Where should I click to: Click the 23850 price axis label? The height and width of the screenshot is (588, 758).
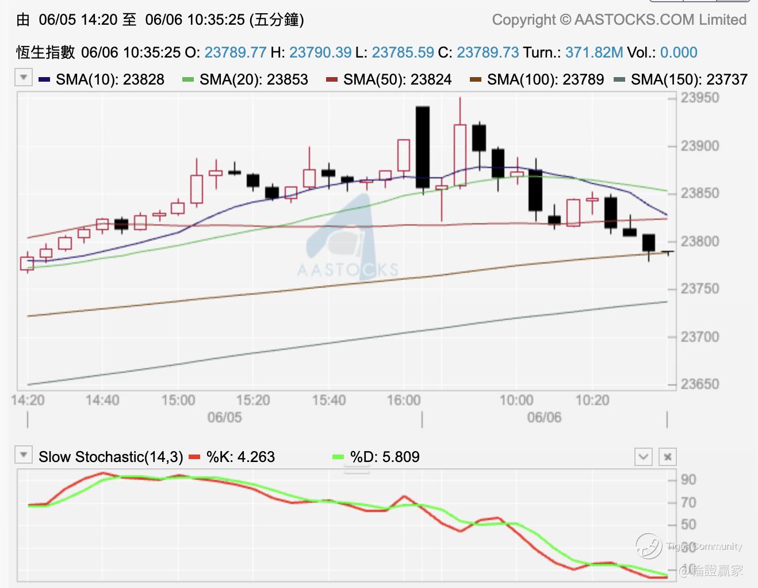(x=699, y=193)
